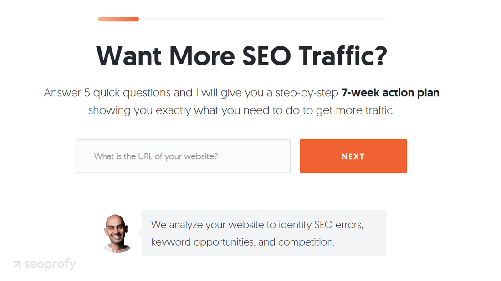Select the bold "7-week action plan" text

tap(390, 93)
